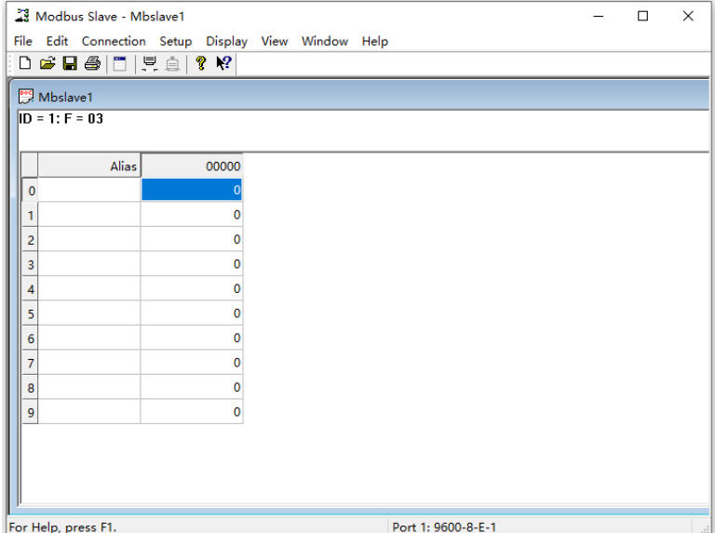Open the Connection menu
The height and width of the screenshot is (533, 715).
click(x=114, y=41)
